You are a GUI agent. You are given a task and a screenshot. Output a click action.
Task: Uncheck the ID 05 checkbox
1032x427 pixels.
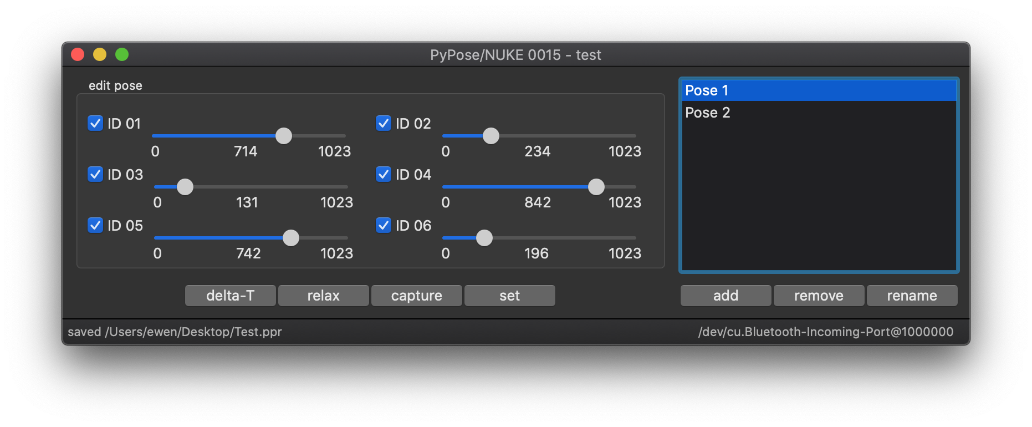pyautogui.click(x=95, y=225)
